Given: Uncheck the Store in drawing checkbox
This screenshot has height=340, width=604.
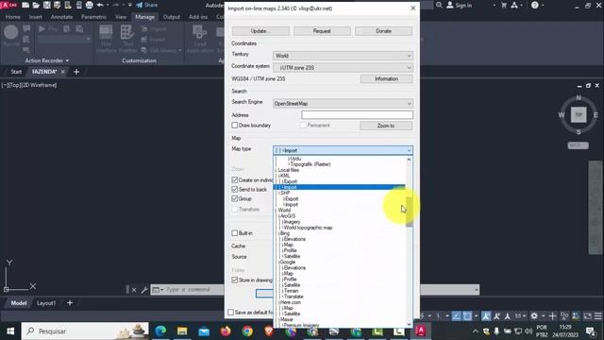Looking at the screenshot, I should point(235,280).
